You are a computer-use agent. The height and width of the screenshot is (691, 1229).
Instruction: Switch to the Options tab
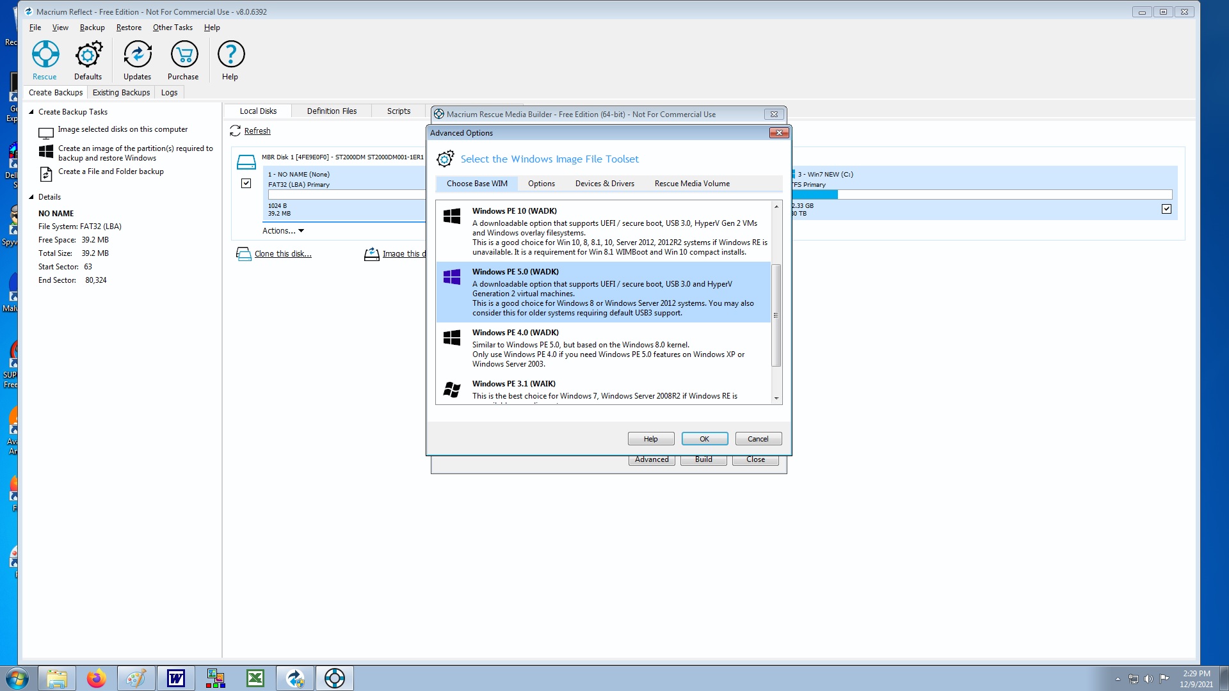coord(542,184)
